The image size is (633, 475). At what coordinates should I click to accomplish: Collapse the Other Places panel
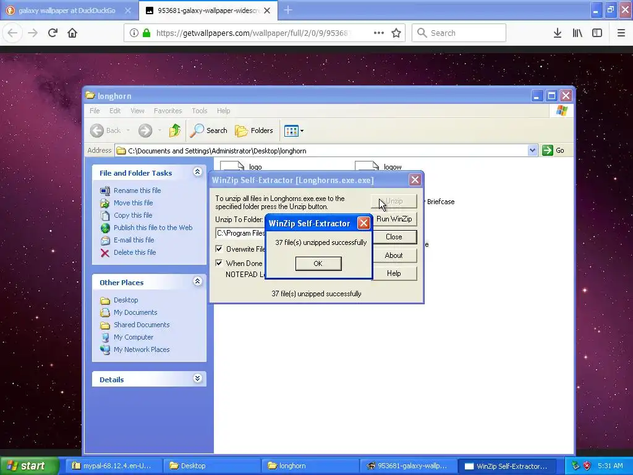click(x=197, y=281)
